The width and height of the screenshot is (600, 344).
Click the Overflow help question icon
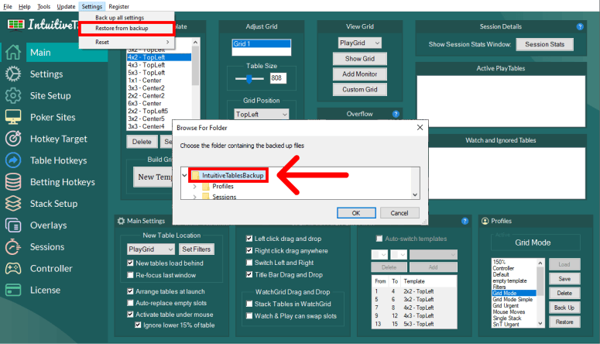pos(396,114)
